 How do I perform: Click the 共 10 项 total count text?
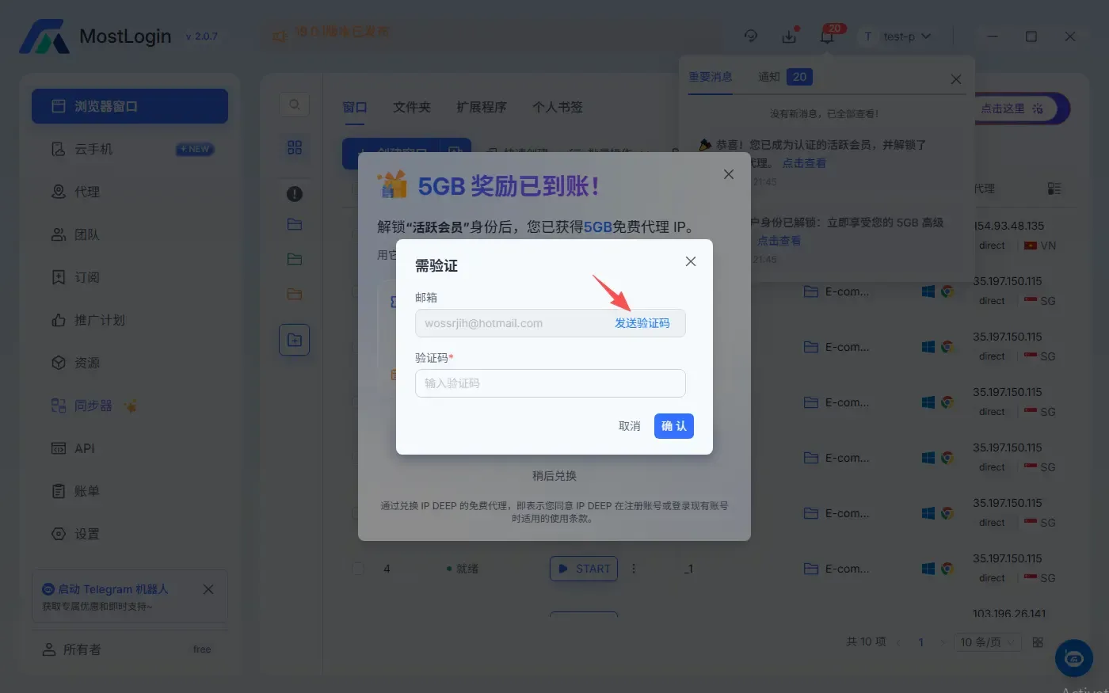866,642
